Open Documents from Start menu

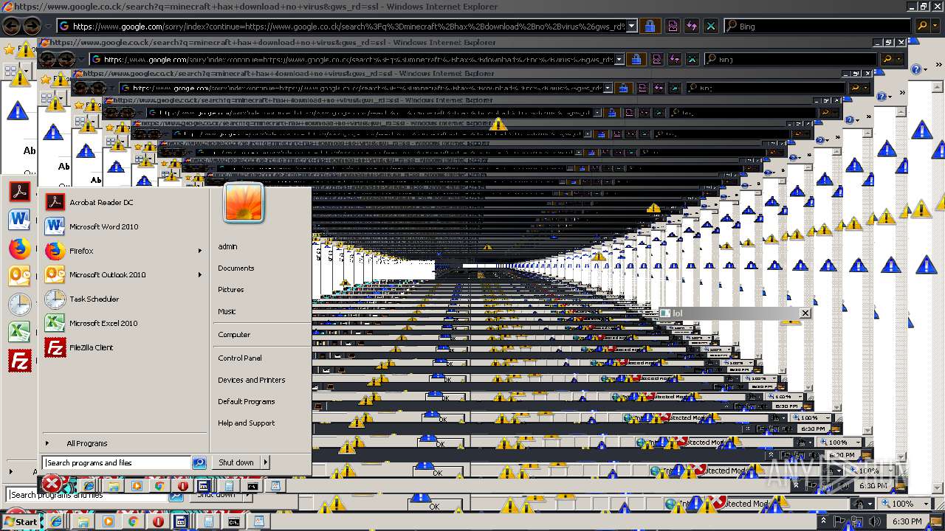(x=236, y=268)
